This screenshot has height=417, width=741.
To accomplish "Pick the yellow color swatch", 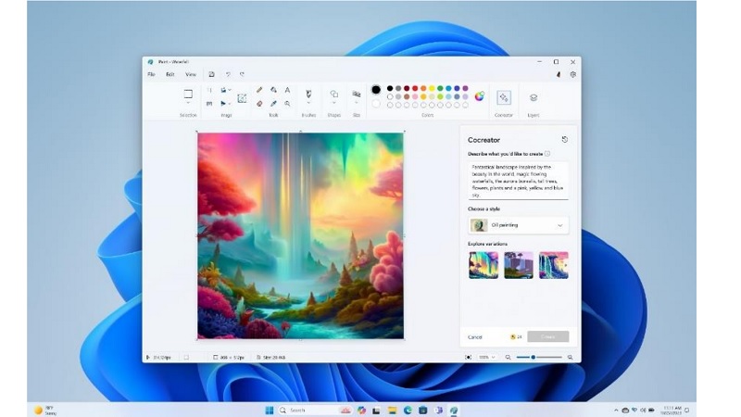I will pyautogui.click(x=432, y=88).
